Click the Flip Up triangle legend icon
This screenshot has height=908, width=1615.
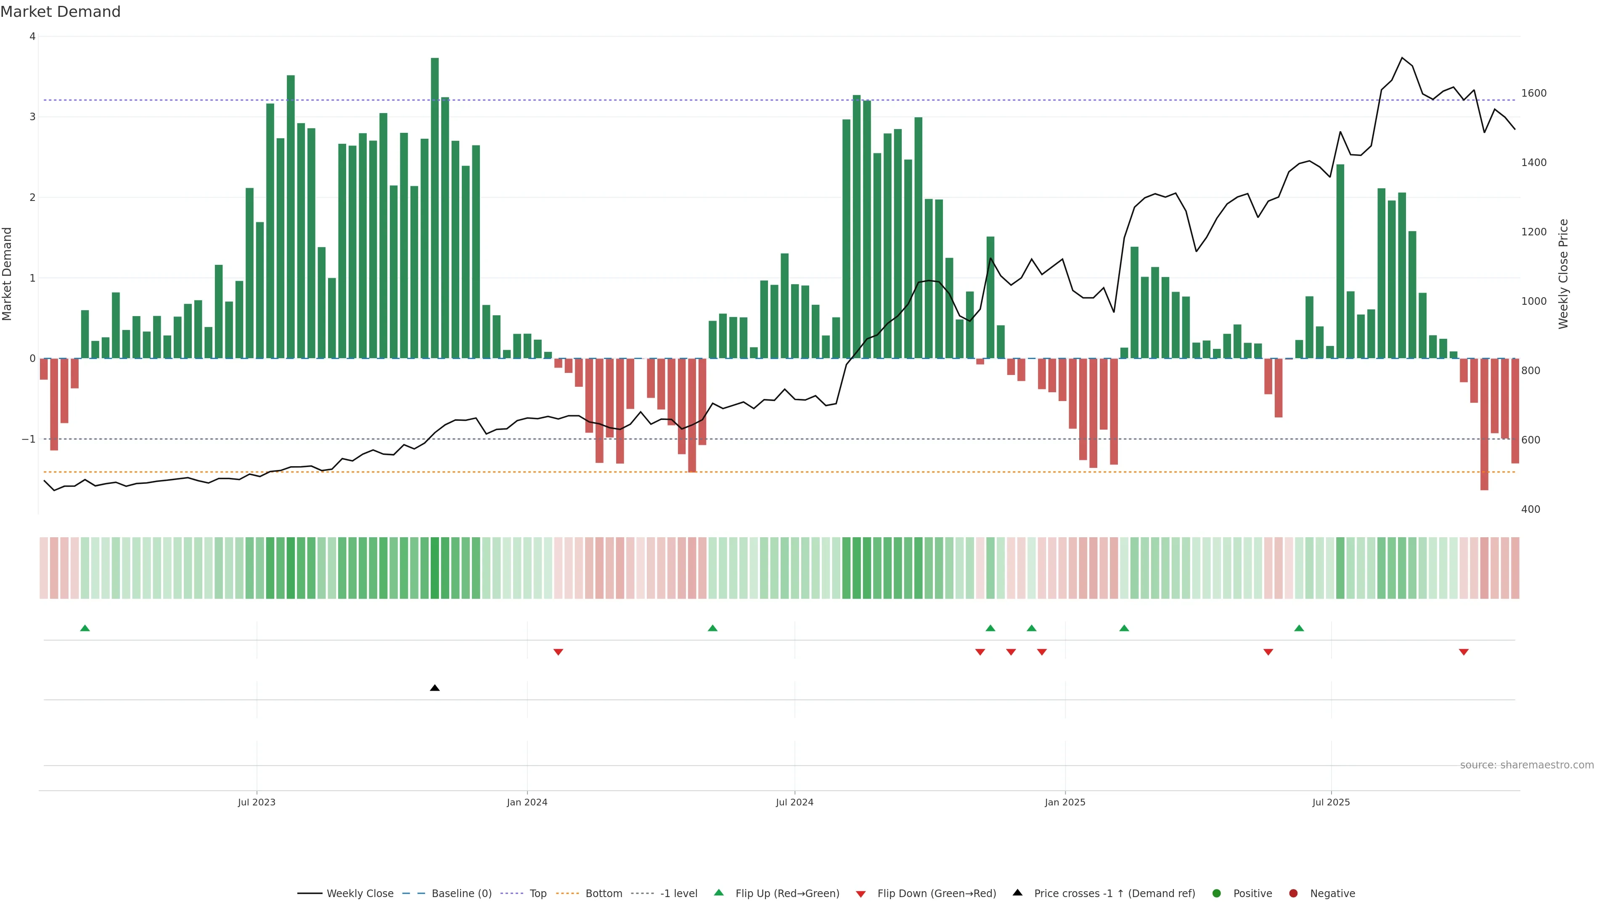[718, 892]
